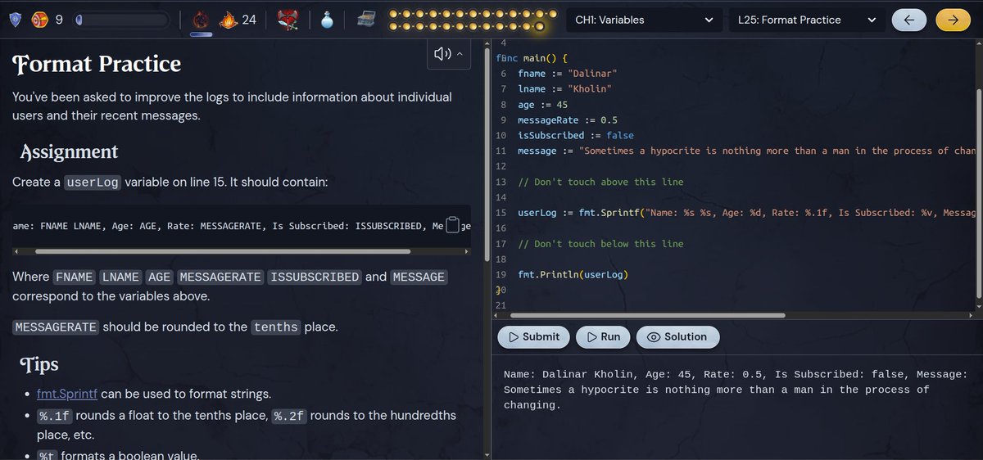Click the shield badge icon in top bar
Viewport: 983px width, 460px height.
[16, 20]
